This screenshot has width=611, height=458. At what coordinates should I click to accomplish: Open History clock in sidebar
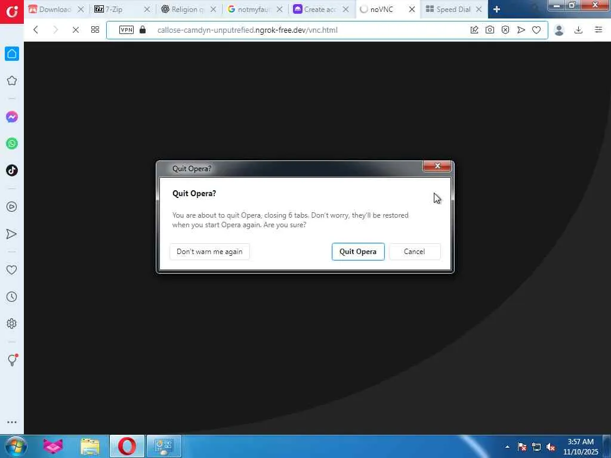pyautogui.click(x=12, y=297)
